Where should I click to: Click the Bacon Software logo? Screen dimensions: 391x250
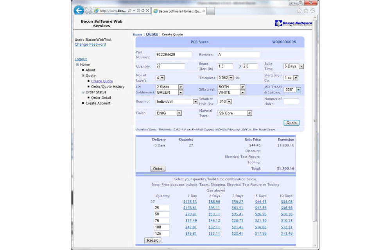point(293,23)
